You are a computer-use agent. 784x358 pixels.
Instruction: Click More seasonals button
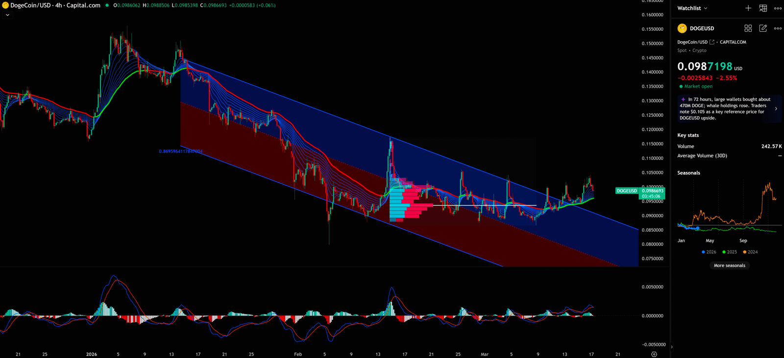click(x=729, y=265)
